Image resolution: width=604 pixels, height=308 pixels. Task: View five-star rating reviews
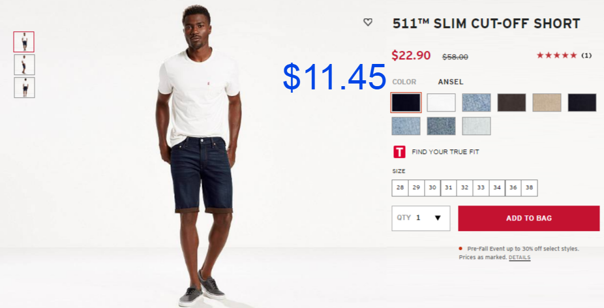point(556,55)
